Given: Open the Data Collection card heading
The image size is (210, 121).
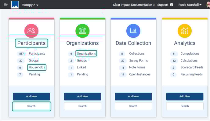Looking at the screenshot, I should coord(133,43).
